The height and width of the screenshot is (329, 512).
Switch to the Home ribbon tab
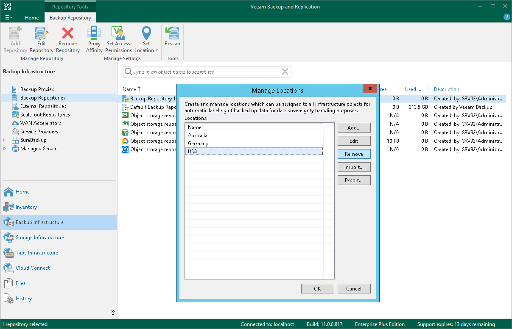click(x=32, y=18)
